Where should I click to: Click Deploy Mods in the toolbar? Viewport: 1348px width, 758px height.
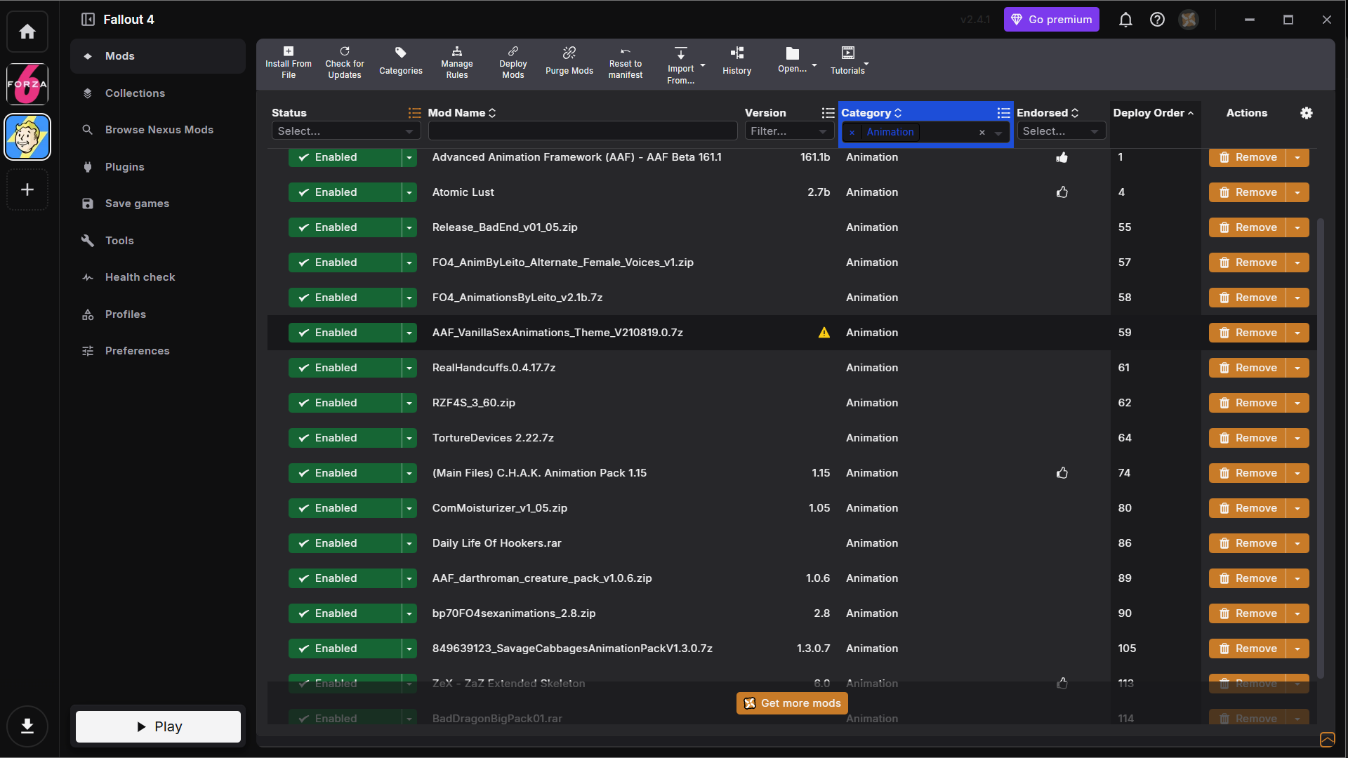(513, 63)
